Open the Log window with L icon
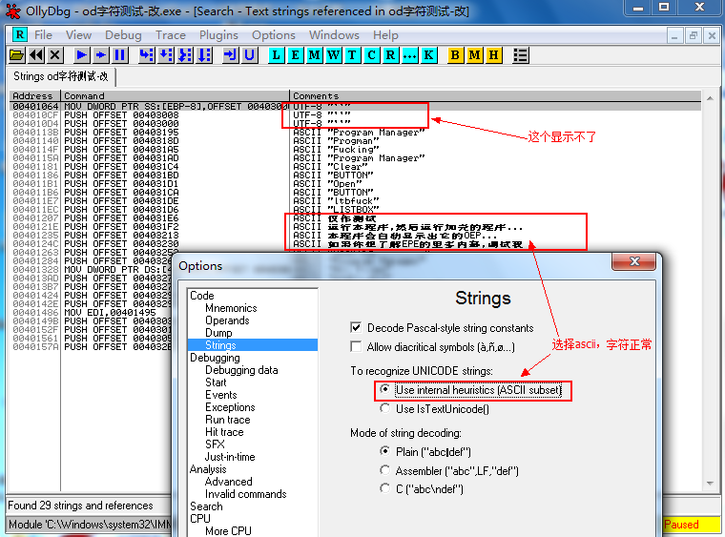Viewport: 725px width, 537px height. 276,55
